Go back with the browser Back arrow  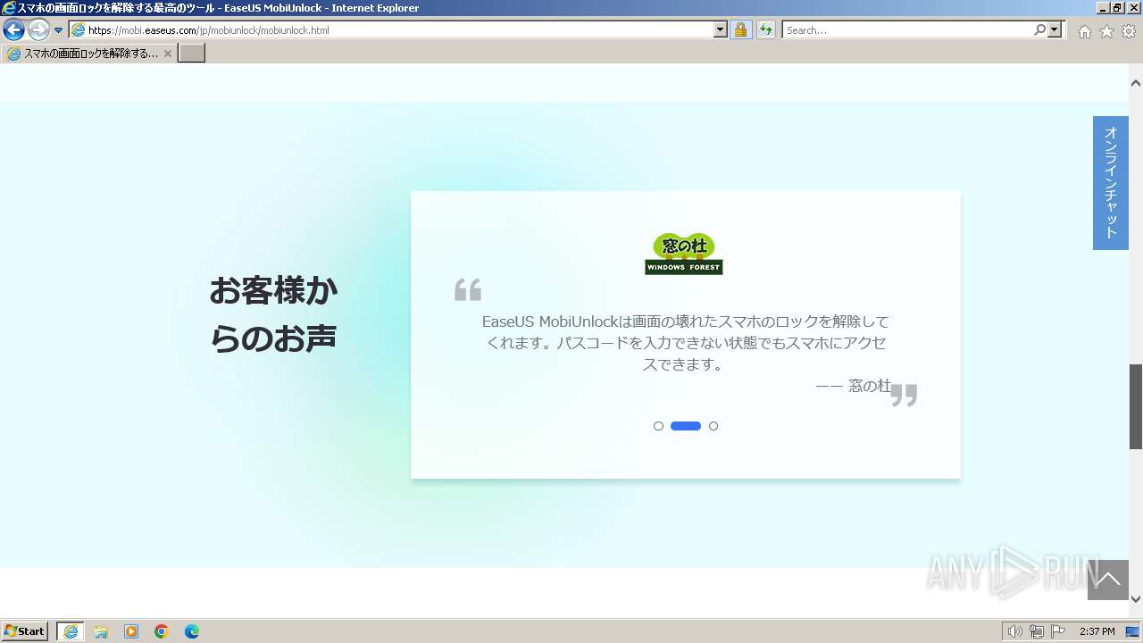(13, 29)
